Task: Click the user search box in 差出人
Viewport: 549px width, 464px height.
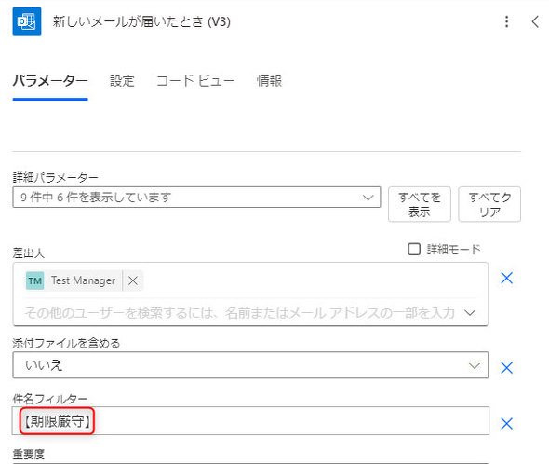Action: 242,312
